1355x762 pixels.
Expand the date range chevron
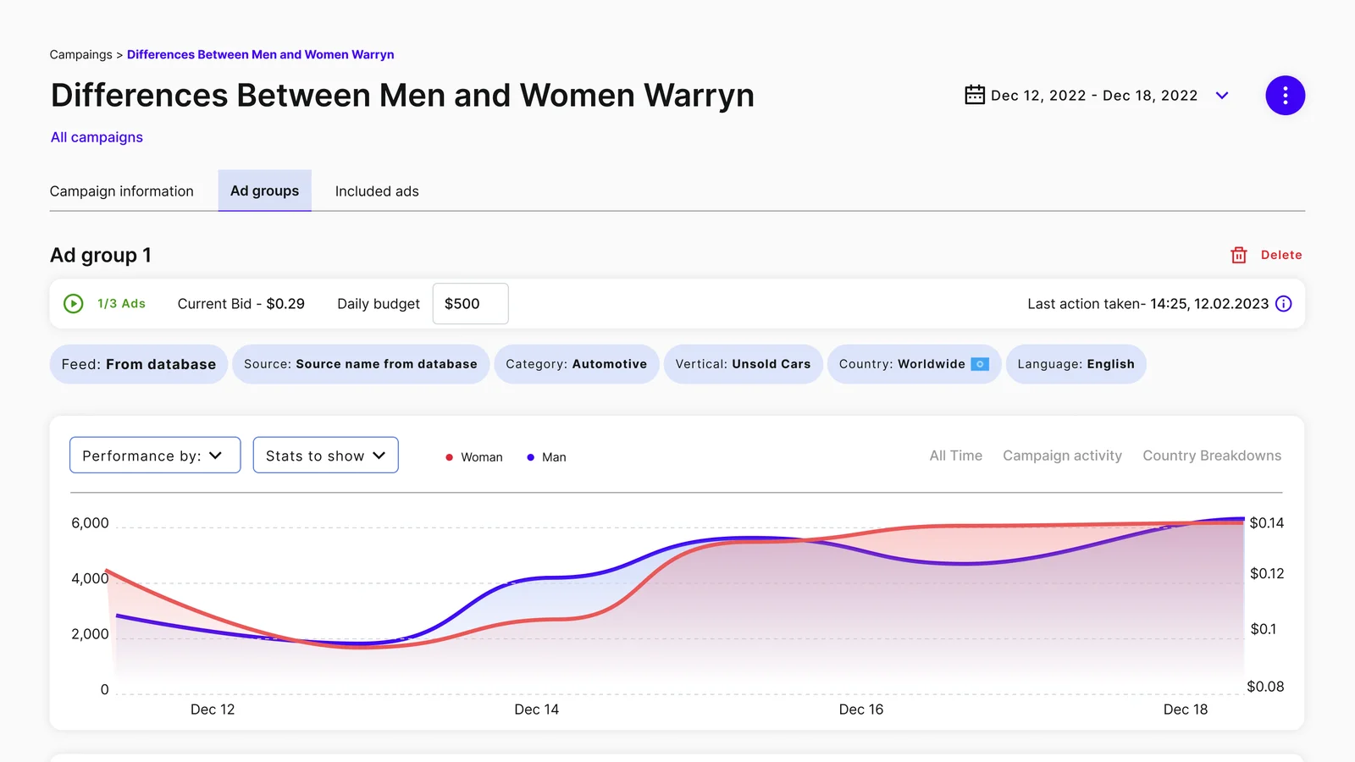(x=1222, y=96)
